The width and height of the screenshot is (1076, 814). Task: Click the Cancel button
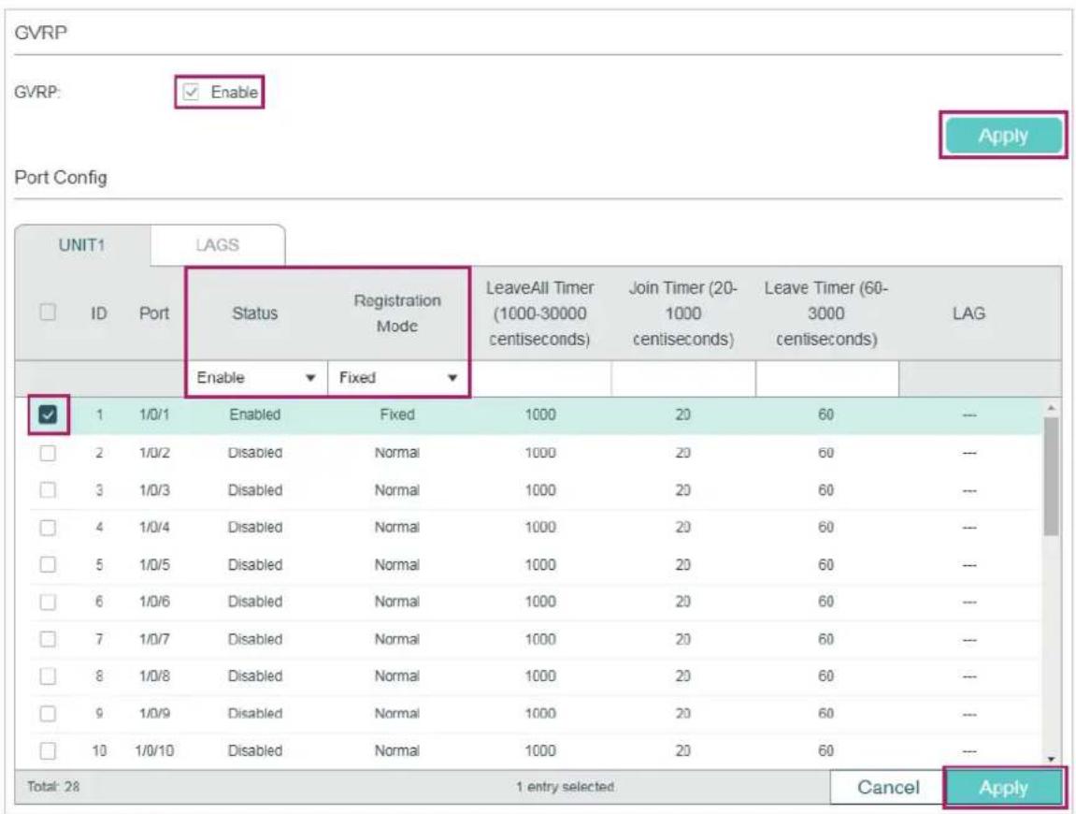click(x=888, y=787)
